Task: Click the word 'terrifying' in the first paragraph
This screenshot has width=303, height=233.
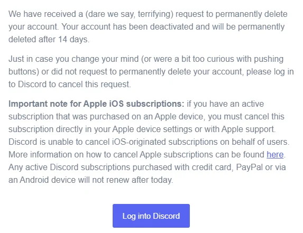Action: [155, 14]
